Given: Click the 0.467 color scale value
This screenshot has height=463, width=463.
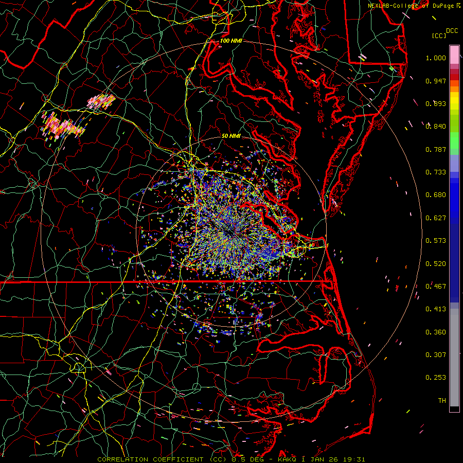Looking at the screenshot, I should pos(436,287).
